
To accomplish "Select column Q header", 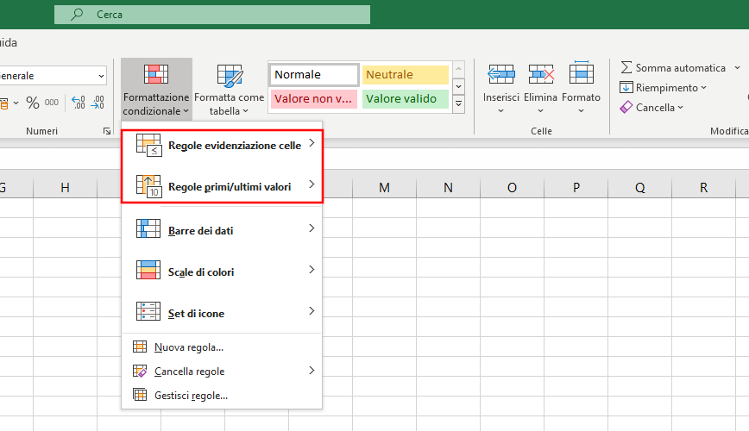I will point(640,188).
